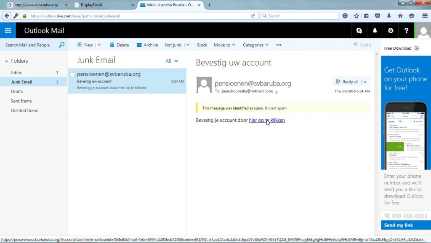Click the reading pane scrollbar up arrow
The image size is (431, 243).
click(x=377, y=54)
